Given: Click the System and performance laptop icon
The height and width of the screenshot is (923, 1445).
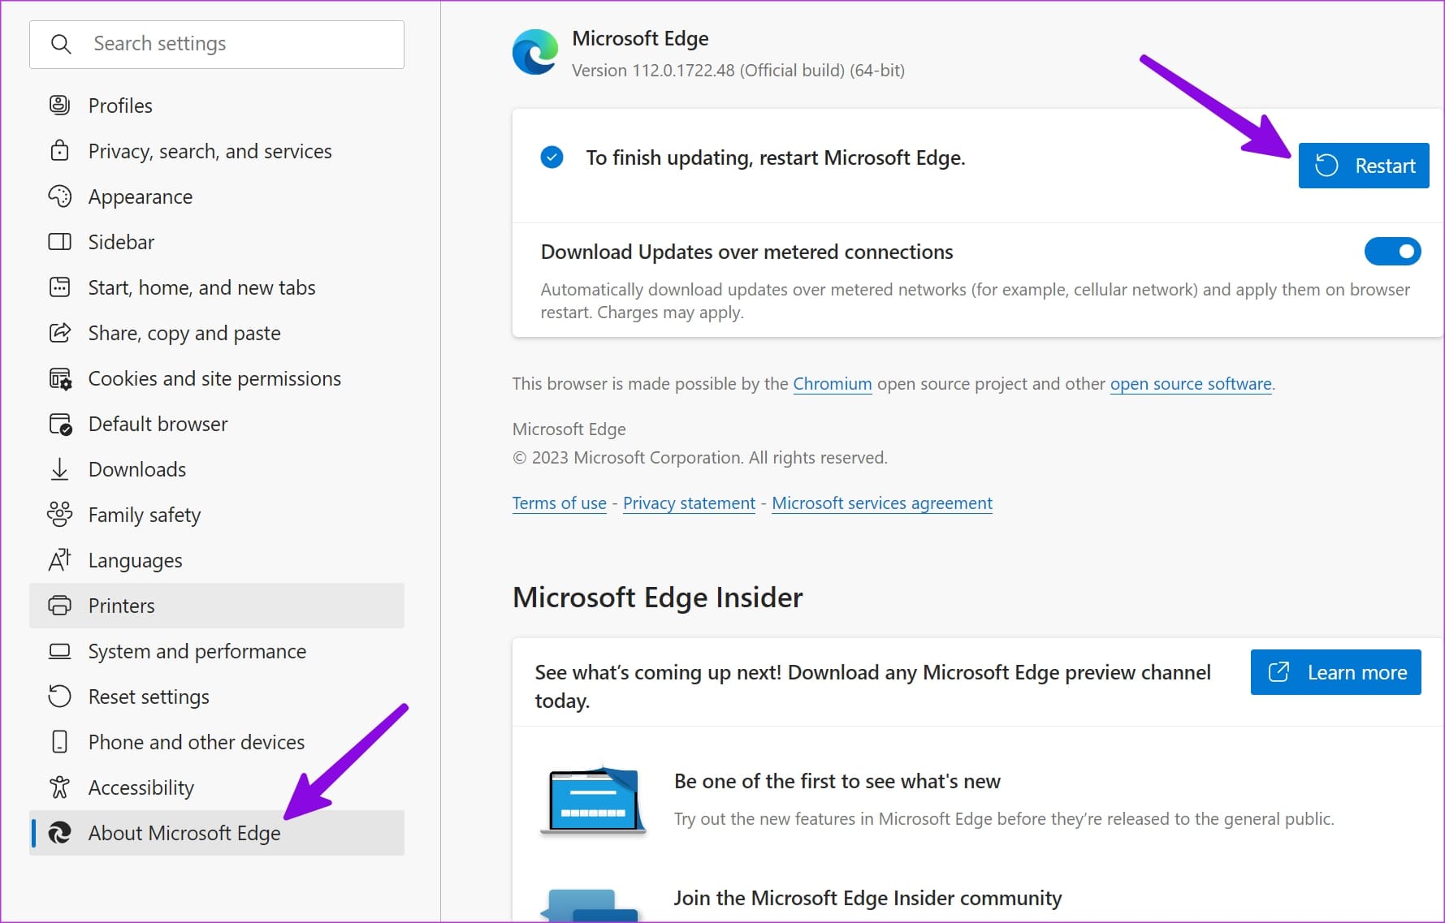Looking at the screenshot, I should click(60, 651).
